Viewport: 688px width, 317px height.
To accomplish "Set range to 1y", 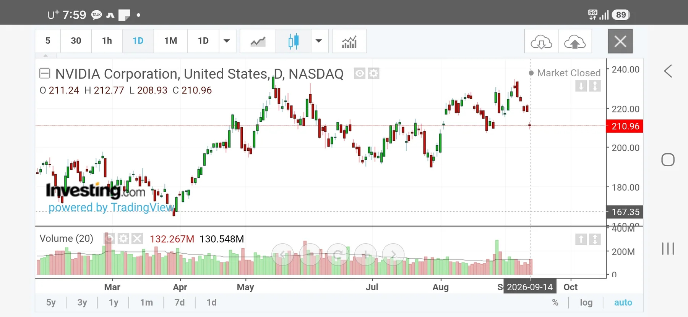I will click(114, 303).
